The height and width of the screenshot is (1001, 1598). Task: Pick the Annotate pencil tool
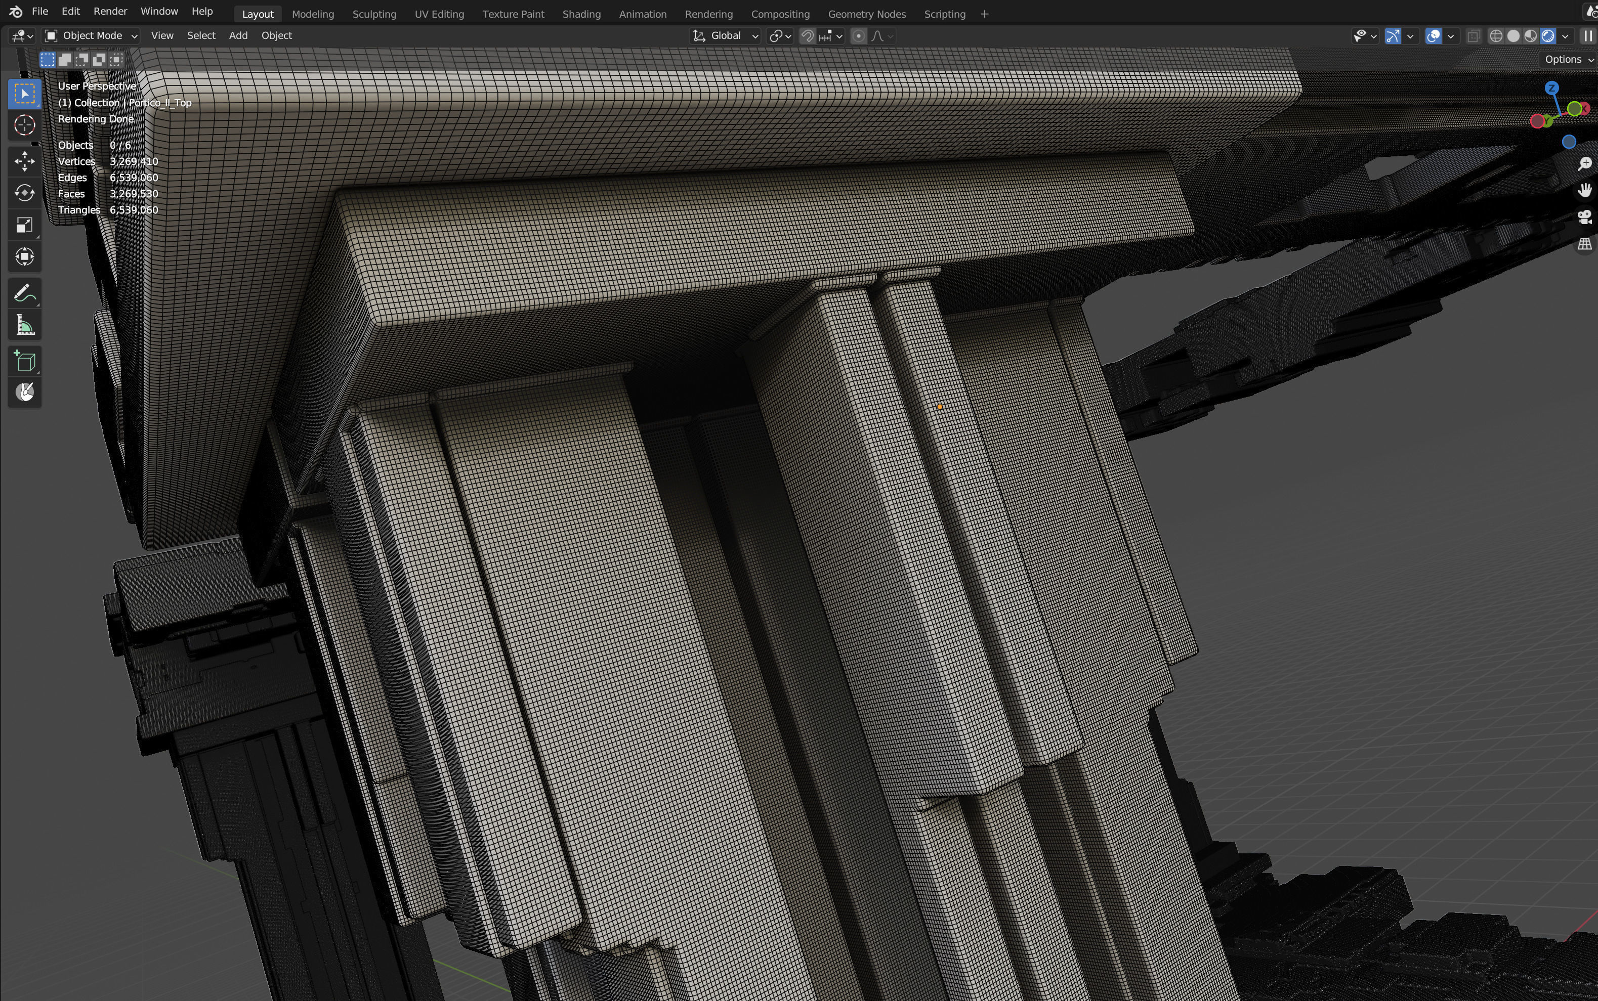[24, 293]
